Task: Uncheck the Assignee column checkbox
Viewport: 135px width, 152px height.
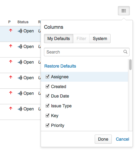Action: click(47, 77)
